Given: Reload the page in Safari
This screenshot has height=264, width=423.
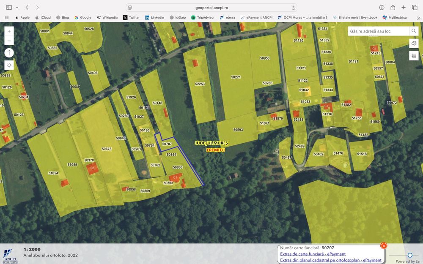Looking at the screenshot, I should (x=293, y=8).
